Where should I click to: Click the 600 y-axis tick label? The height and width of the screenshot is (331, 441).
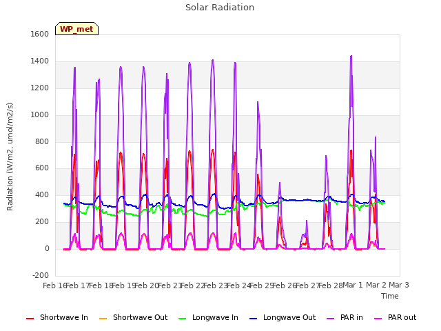click(x=42, y=168)
